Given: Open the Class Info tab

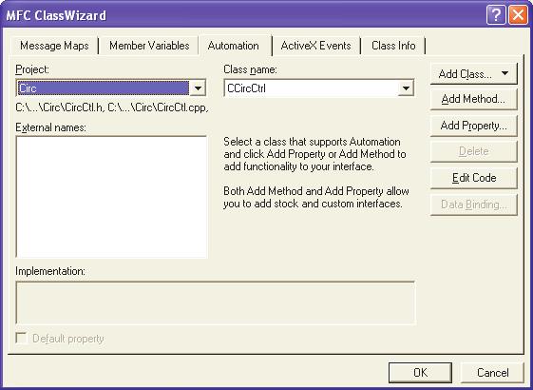Looking at the screenshot, I should (x=393, y=46).
